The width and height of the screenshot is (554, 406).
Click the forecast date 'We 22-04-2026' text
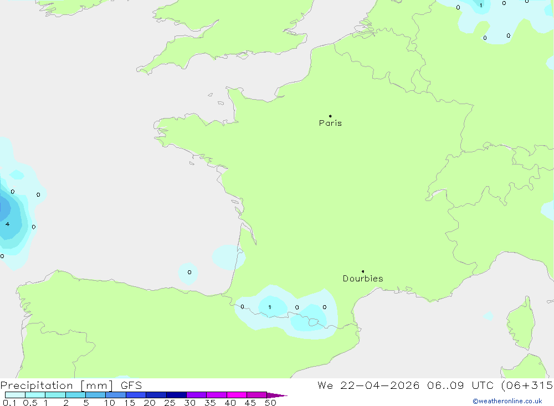point(368,385)
